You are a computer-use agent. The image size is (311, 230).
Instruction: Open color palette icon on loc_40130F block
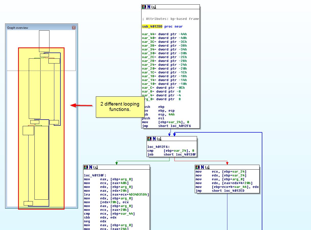86,167
